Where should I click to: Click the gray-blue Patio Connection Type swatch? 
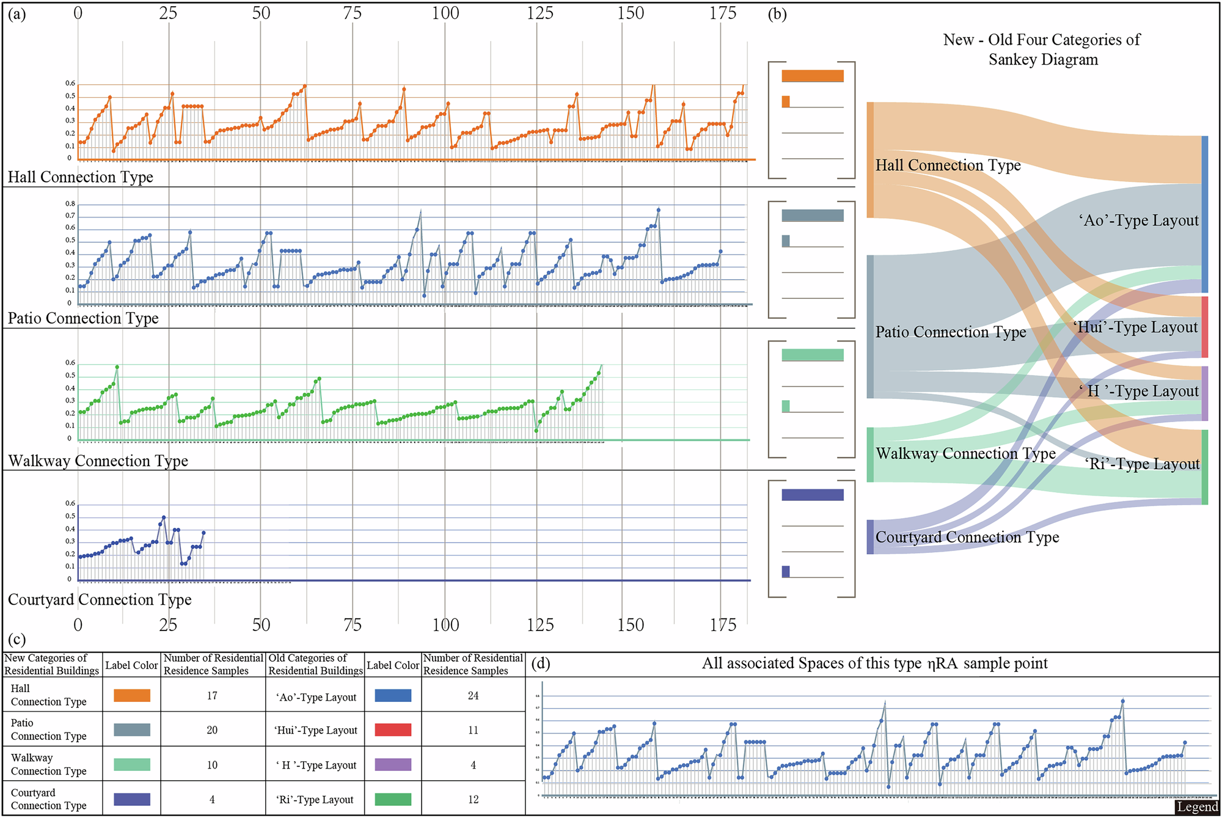click(x=131, y=729)
